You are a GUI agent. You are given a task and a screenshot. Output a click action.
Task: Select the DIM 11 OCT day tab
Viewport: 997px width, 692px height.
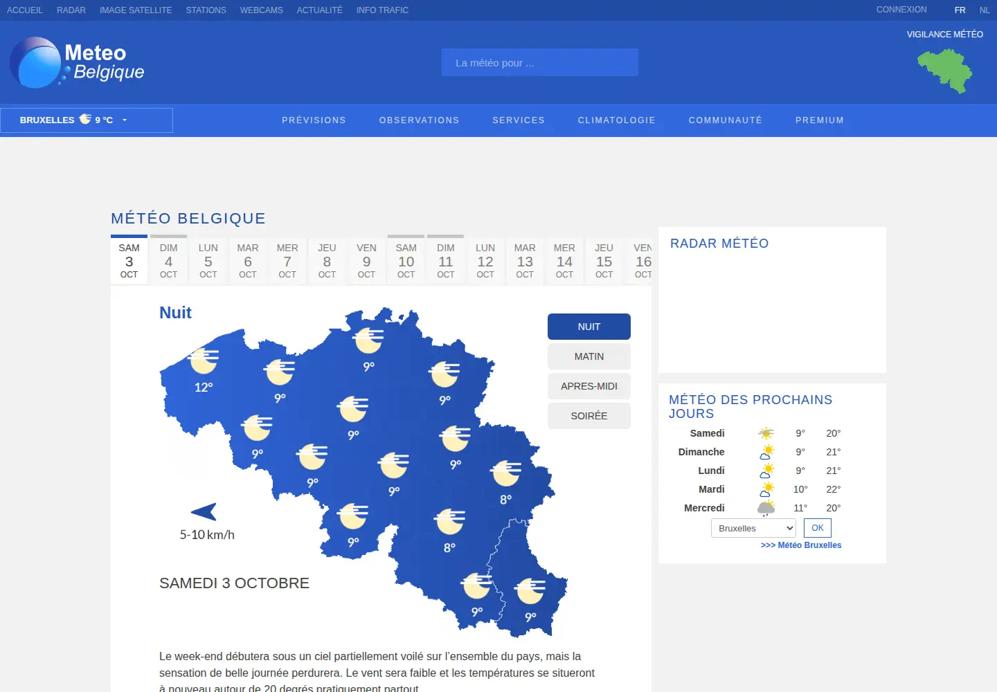point(446,260)
